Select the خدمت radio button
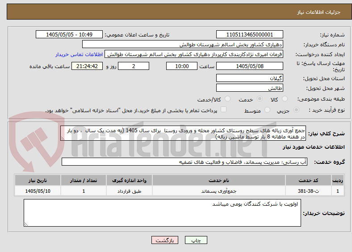The width and height of the screenshot is (352, 252). [x=260, y=99]
